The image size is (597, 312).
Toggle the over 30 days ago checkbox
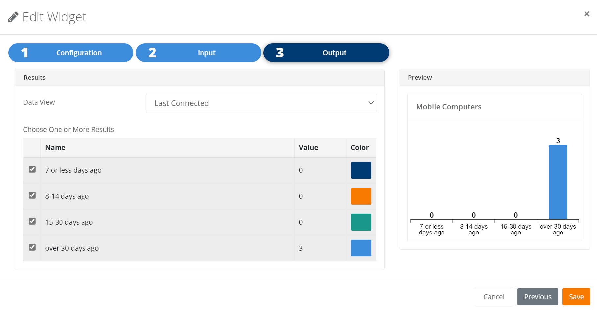32,247
